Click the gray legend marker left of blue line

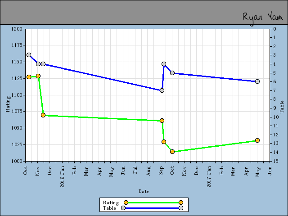(123, 208)
